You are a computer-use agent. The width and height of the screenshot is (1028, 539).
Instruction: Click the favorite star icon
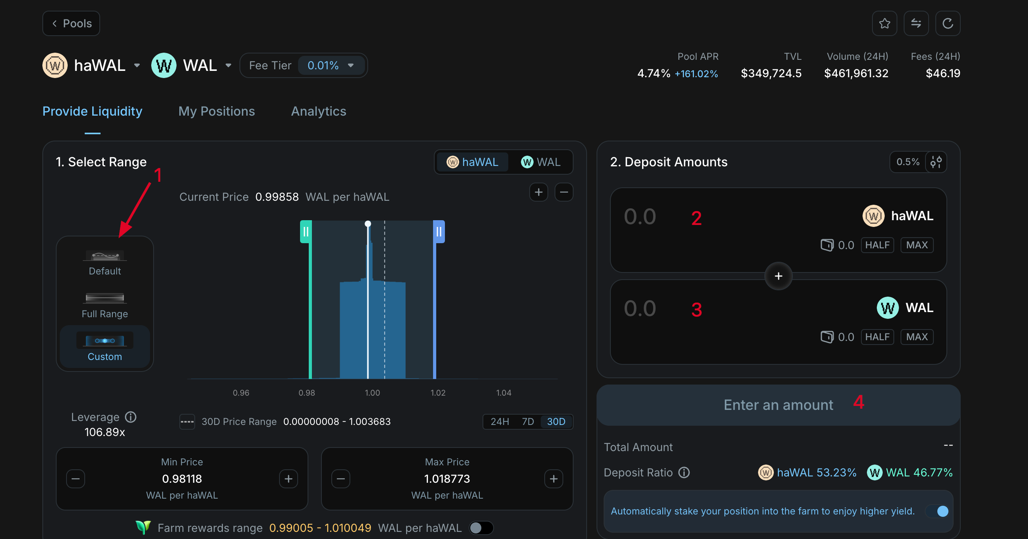pos(884,23)
